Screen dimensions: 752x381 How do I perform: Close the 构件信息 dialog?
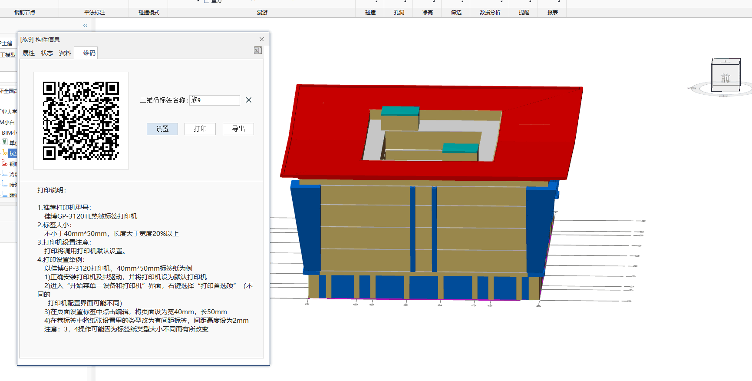coord(262,40)
